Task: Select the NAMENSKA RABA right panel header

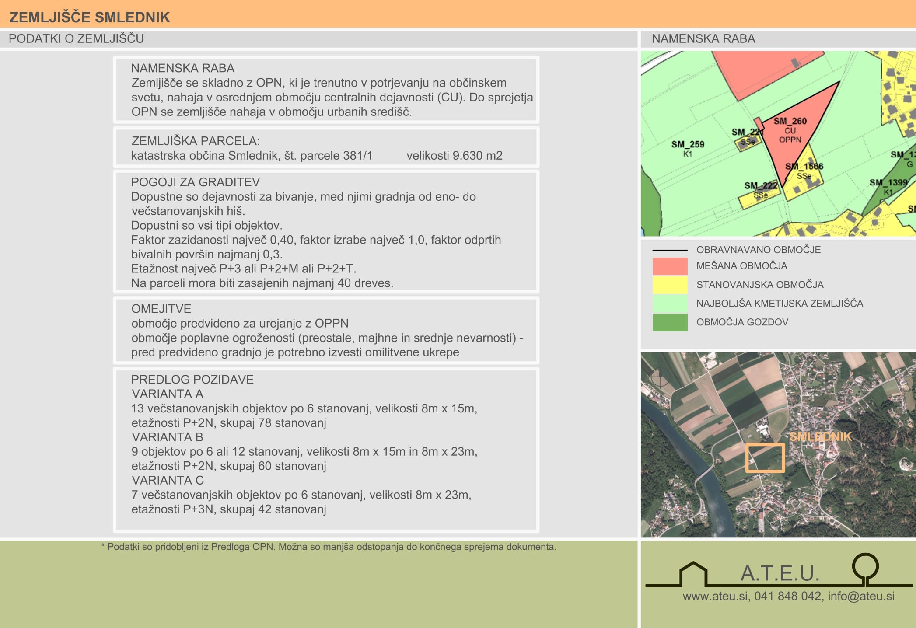Action: (x=703, y=38)
